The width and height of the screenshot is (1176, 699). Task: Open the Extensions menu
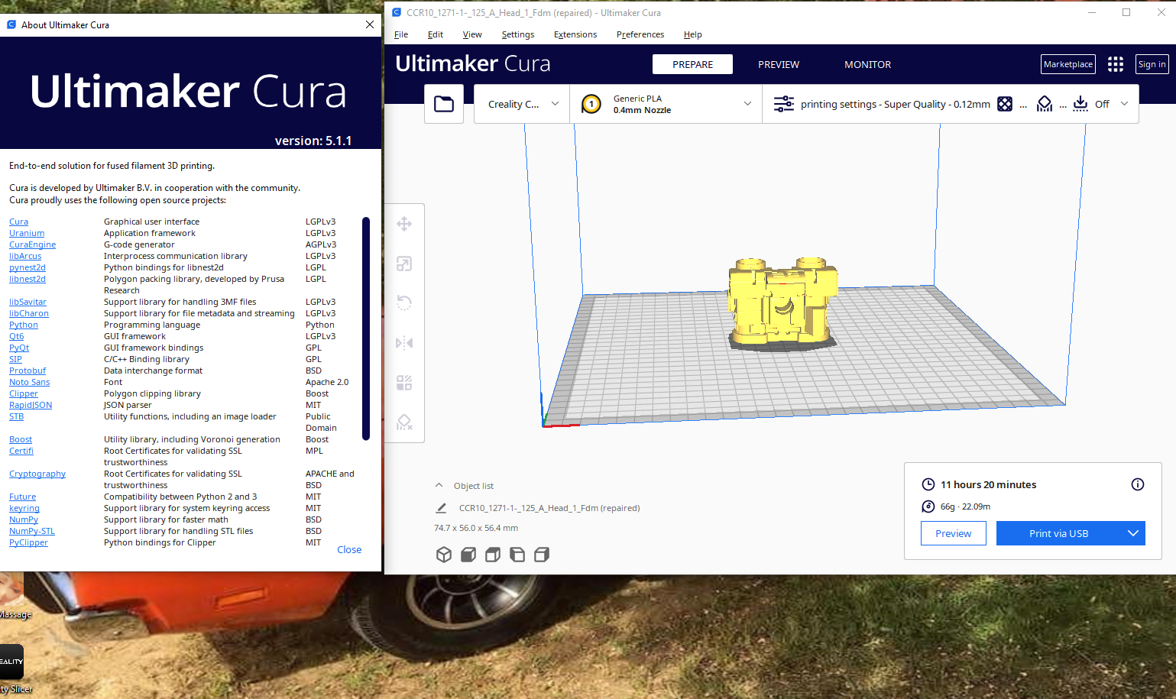click(x=575, y=34)
